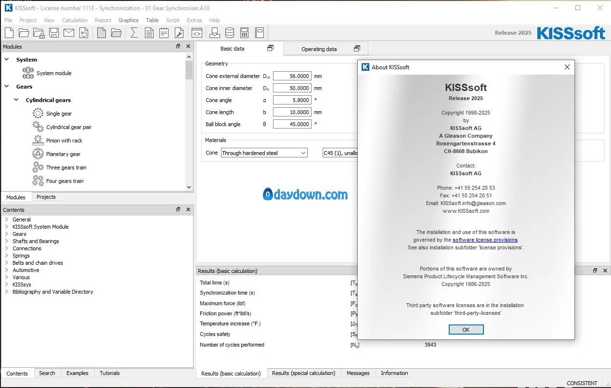Click the down-arrow tray toolbar icon
The width and height of the screenshot is (611, 388).
click(215, 33)
